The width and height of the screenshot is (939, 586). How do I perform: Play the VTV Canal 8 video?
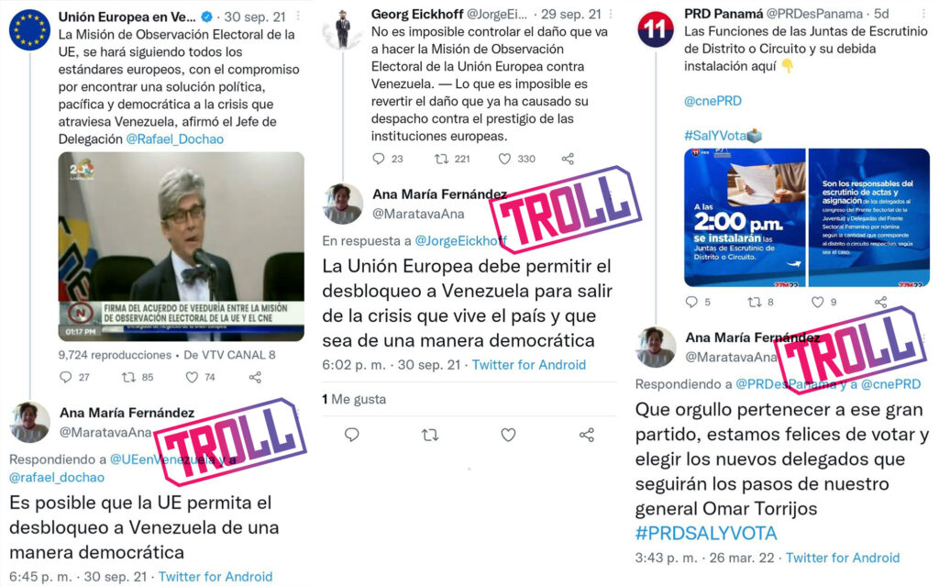(x=181, y=247)
